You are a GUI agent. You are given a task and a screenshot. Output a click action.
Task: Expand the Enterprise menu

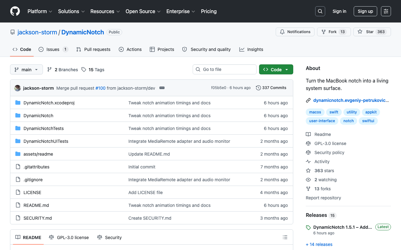coord(181,11)
